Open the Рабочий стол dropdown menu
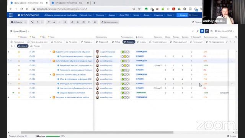The width and height of the screenshot is (245, 138). (x=87, y=15)
